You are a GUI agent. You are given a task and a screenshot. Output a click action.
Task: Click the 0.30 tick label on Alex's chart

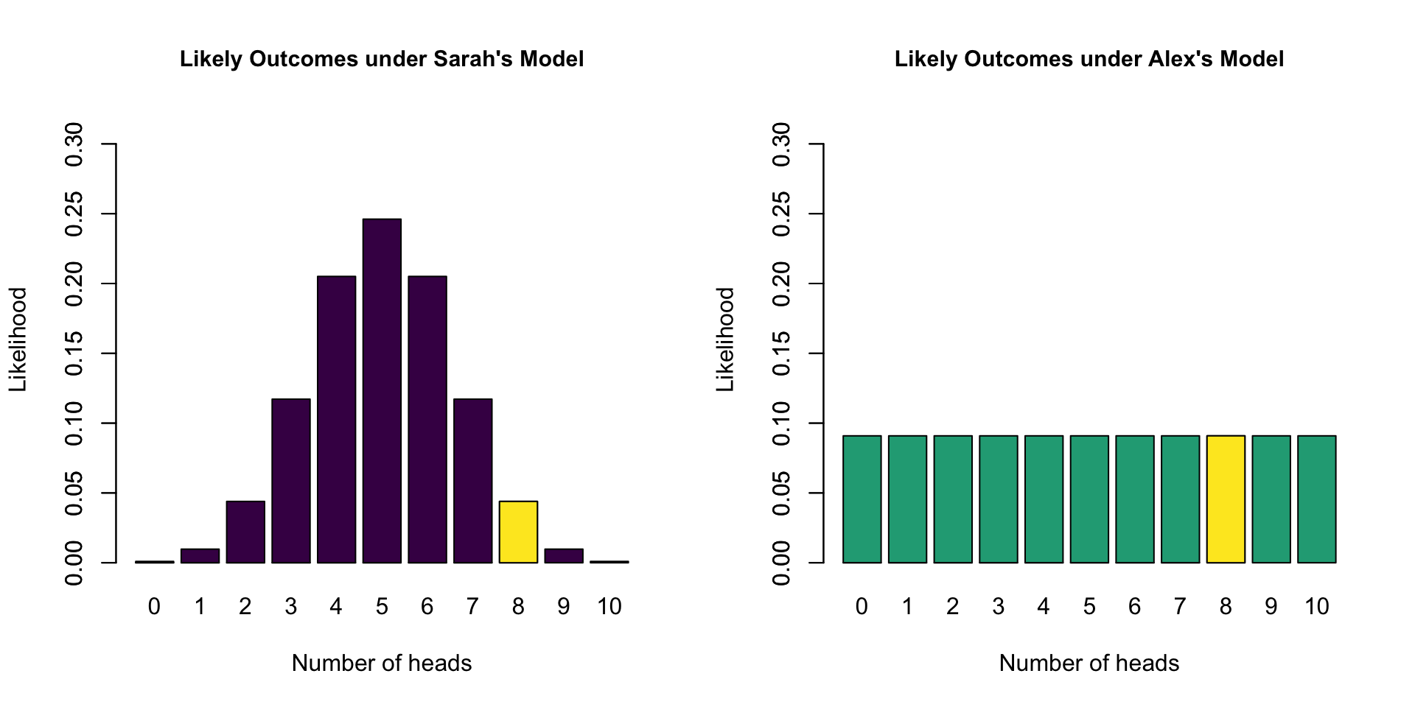pyautogui.click(x=781, y=144)
